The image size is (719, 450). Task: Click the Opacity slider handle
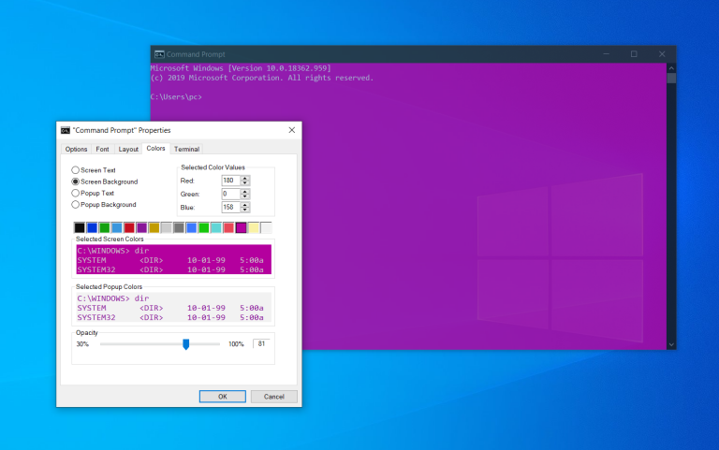[x=185, y=344]
